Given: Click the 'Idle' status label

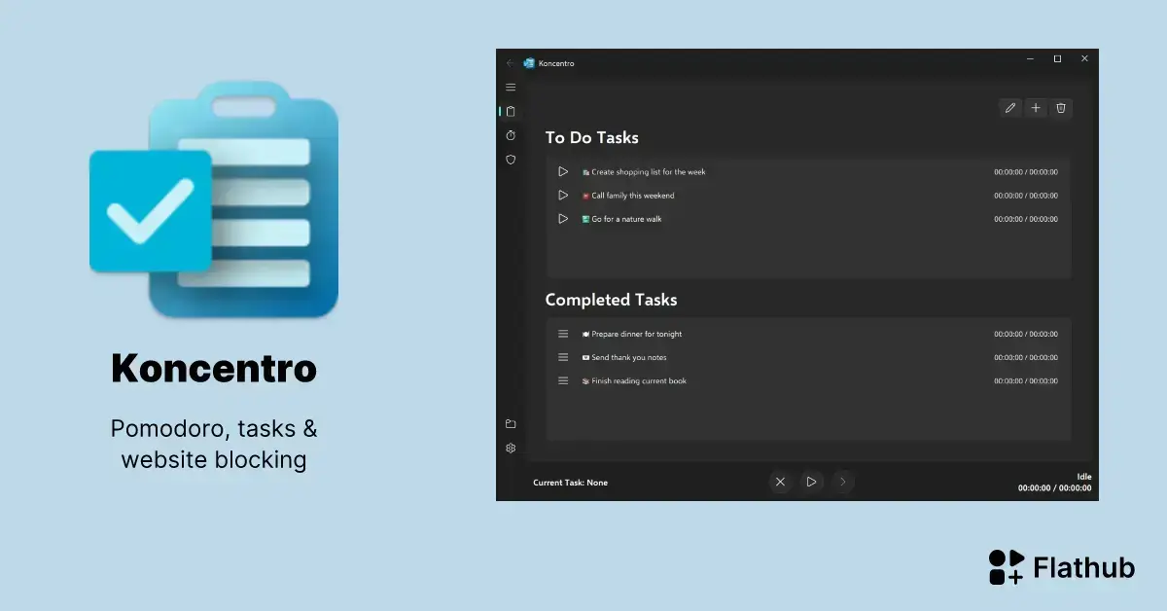Looking at the screenshot, I should 1083,477.
